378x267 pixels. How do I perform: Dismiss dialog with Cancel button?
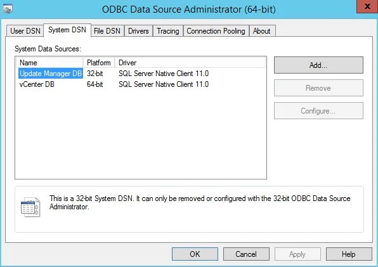tap(246, 254)
